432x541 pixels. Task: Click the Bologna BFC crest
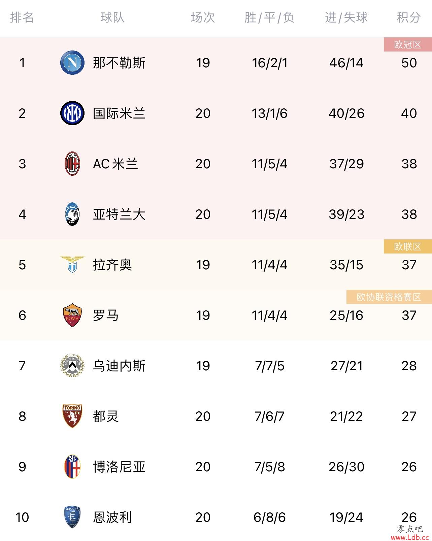(72, 467)
